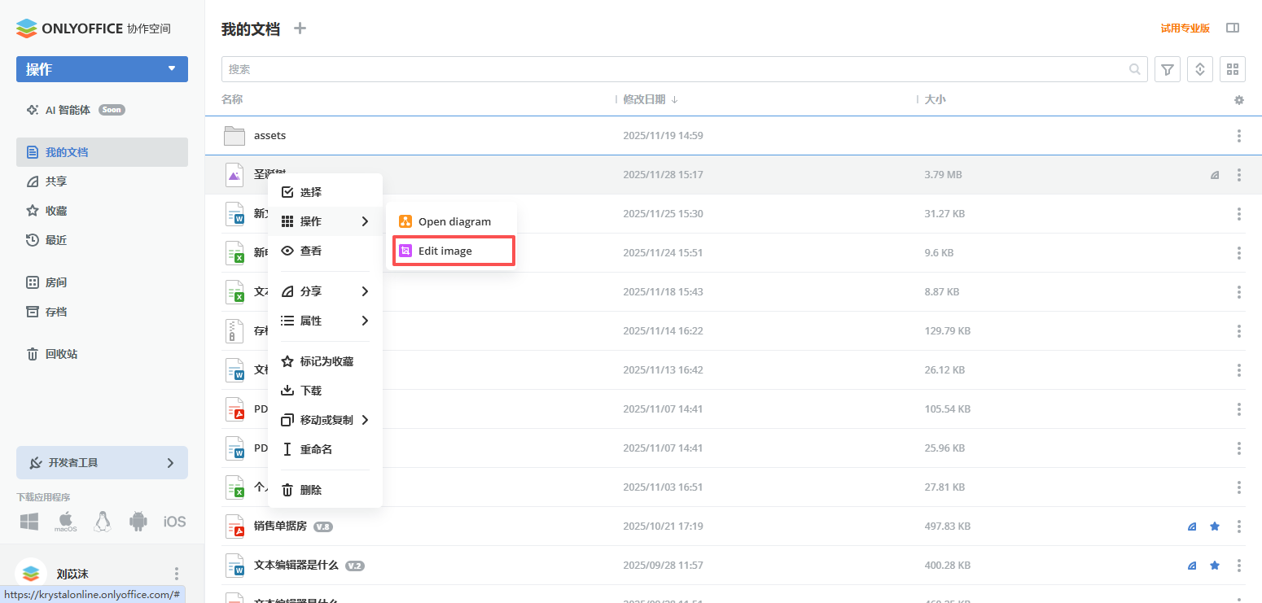Open the 开发者工具 developer tools panel
This screenshot has height=603, width=1262.
click(101, 462)
